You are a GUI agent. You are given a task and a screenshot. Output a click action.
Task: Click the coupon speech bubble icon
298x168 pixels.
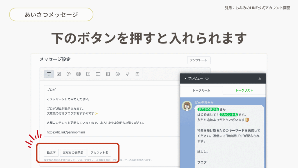click(69, 74)
